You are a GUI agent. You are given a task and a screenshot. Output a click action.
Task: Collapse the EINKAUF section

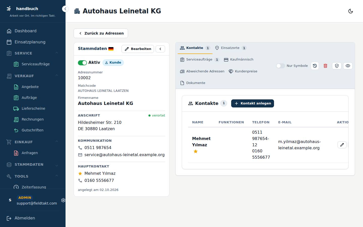pyautogui.click(x=33, y=142)
